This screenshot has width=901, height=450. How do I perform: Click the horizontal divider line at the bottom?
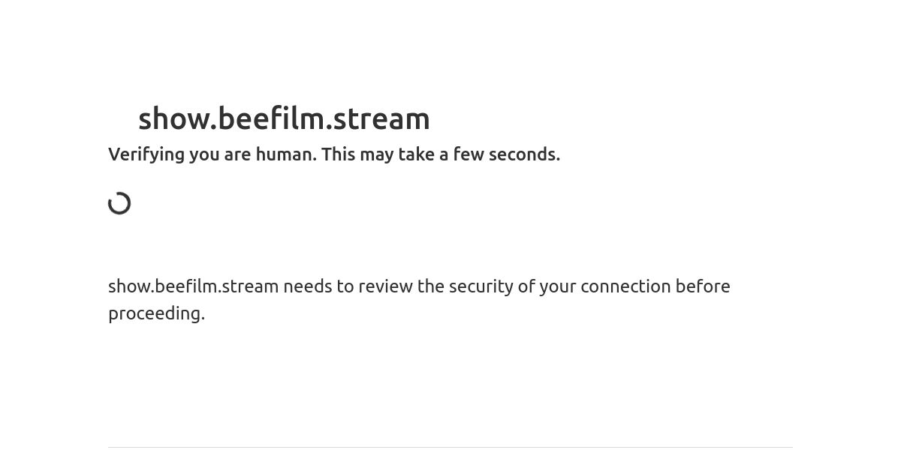[x=450, y=447]
